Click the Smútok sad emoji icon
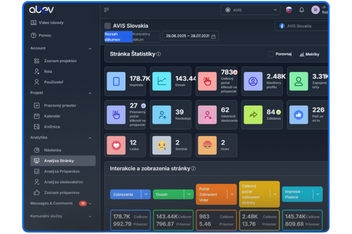 point(161,146)
